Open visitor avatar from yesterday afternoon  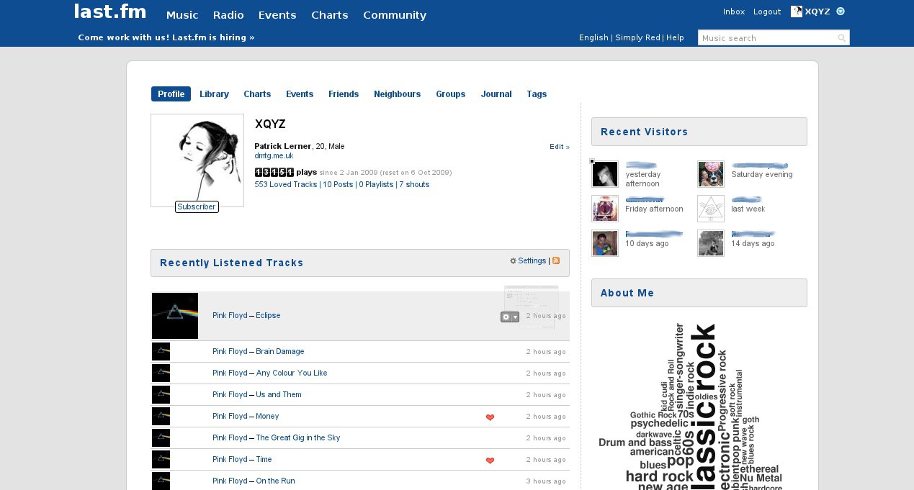(605, 174)
